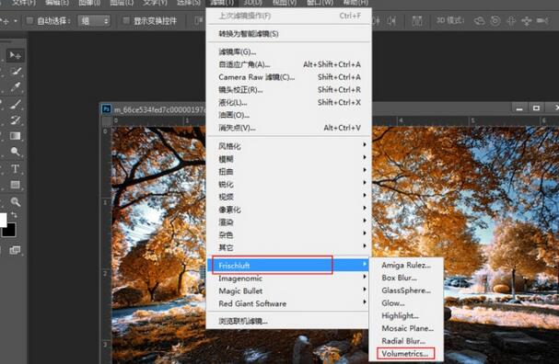Open the 组 auto-select dropdown
This screenshot has width=559, height=364.
[x=94, y=21]
